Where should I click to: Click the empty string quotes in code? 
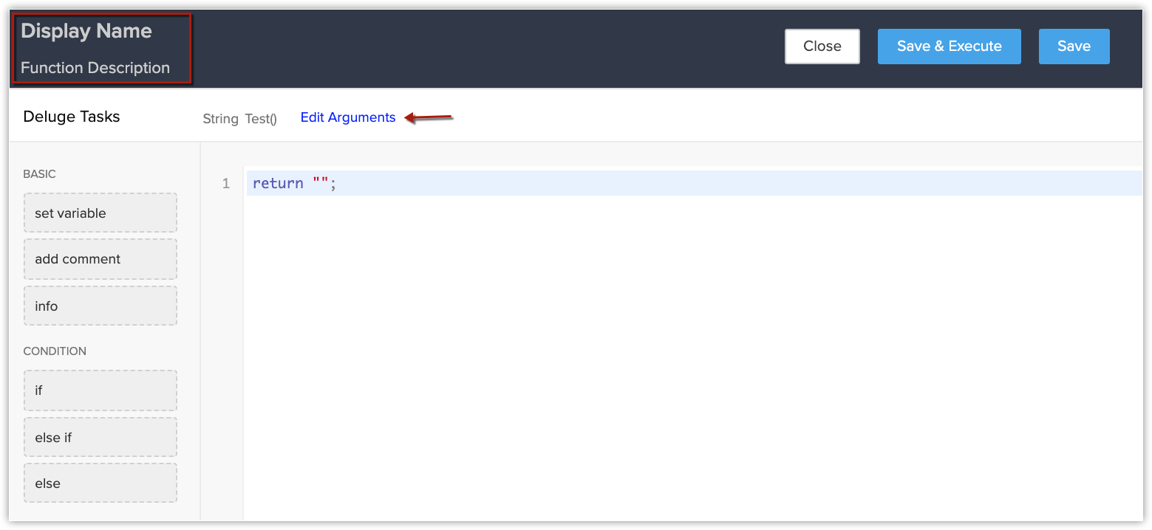[x=320, y=184]
